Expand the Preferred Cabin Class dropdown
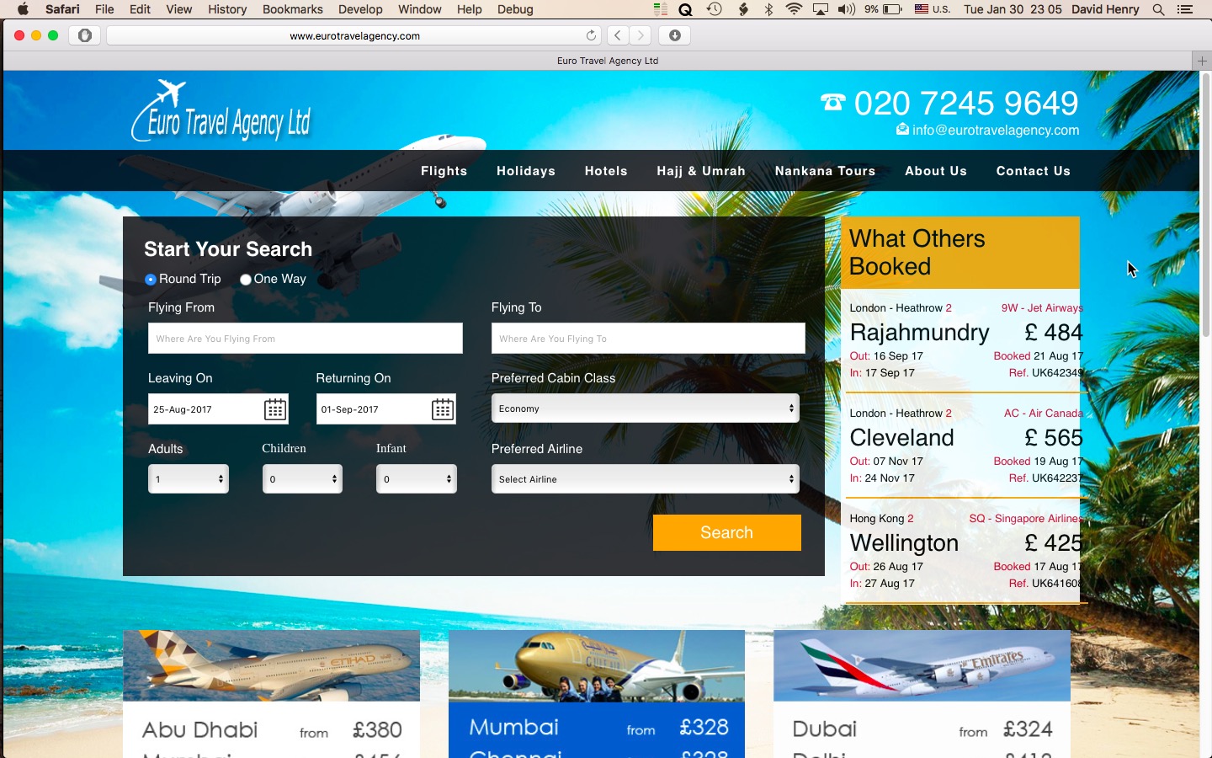Image resolution: width=1212 pixels, height=758 pixels. click(x=645, y=408)
